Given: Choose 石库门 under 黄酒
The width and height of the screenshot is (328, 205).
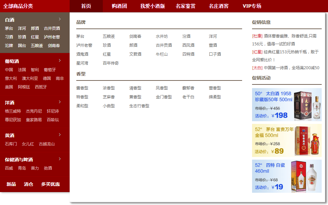Looking at the screenshot, I should pyautogui.click(x=11, y=144).
